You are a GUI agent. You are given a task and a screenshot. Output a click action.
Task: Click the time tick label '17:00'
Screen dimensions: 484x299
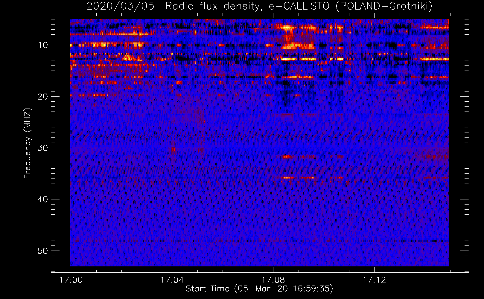pos(71,280)
